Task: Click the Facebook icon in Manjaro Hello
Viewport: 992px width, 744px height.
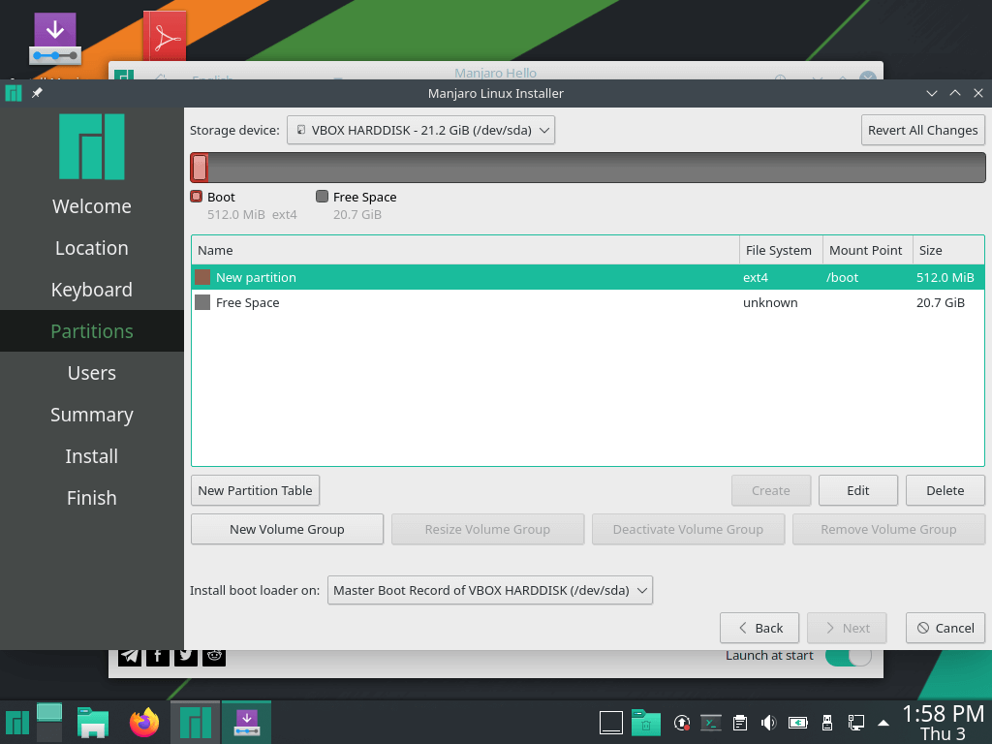Action: coord(158,656)
